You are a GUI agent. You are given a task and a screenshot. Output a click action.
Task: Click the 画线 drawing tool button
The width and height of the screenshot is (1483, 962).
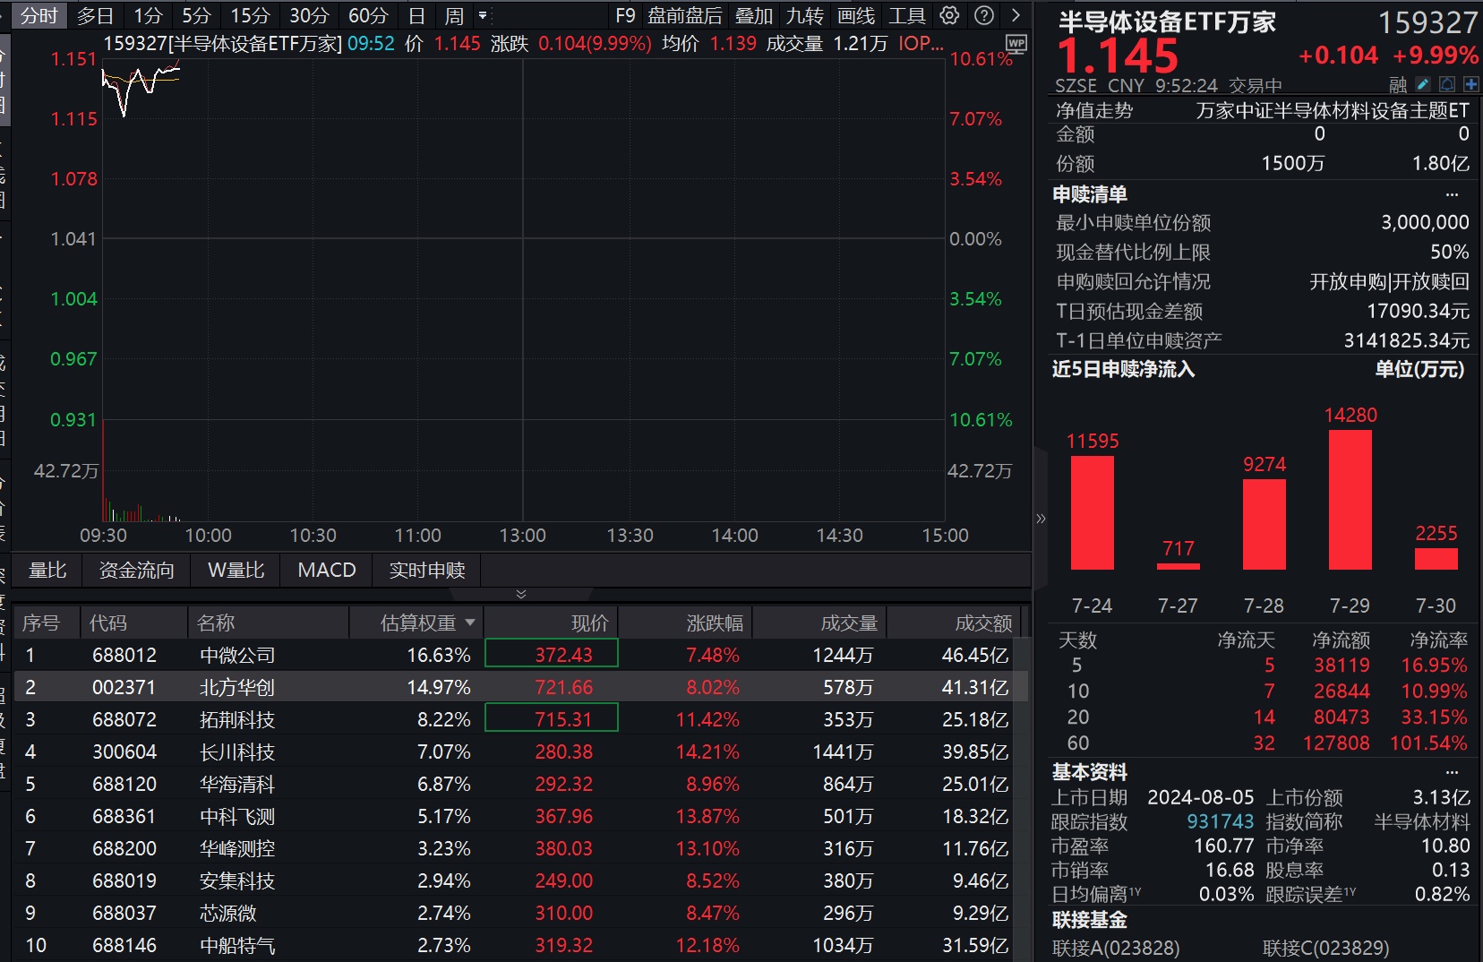click(x=856, y=15)
